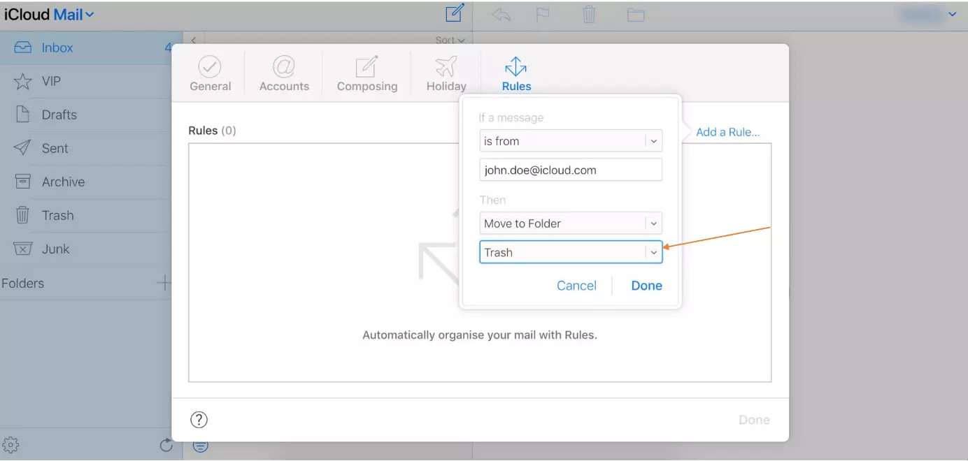Click the 'Add a Rule...' link
The width and height of the screenshot is (968, 461).
click(x=727, y=132)
